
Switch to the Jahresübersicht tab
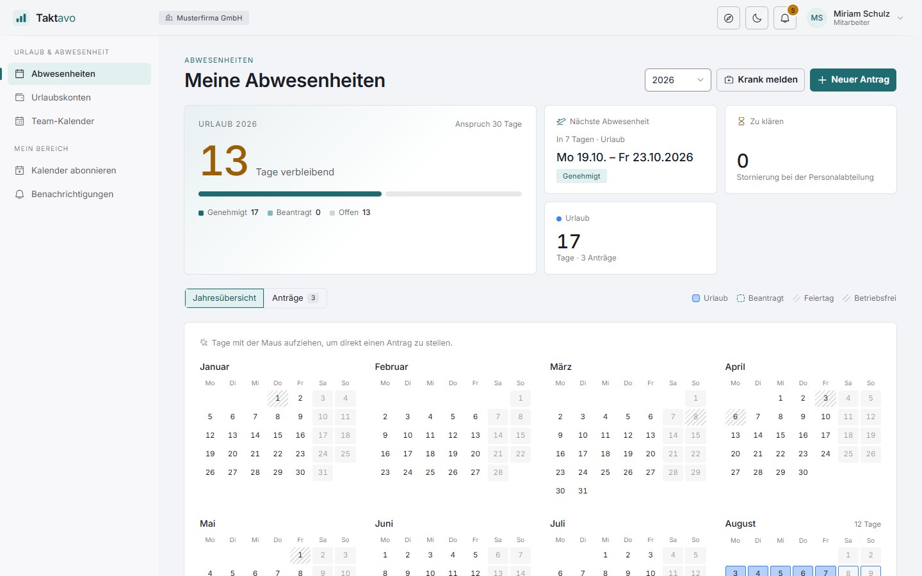224,298
